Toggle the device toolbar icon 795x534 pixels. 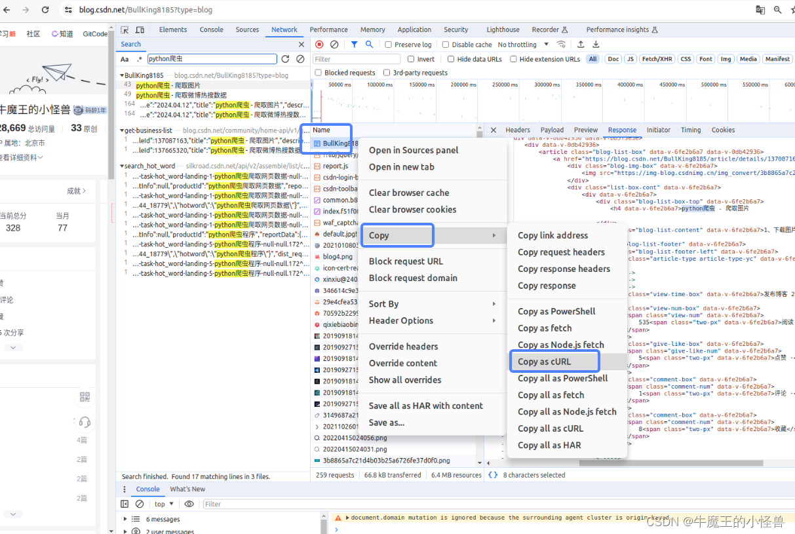click(x=140, y=30)
